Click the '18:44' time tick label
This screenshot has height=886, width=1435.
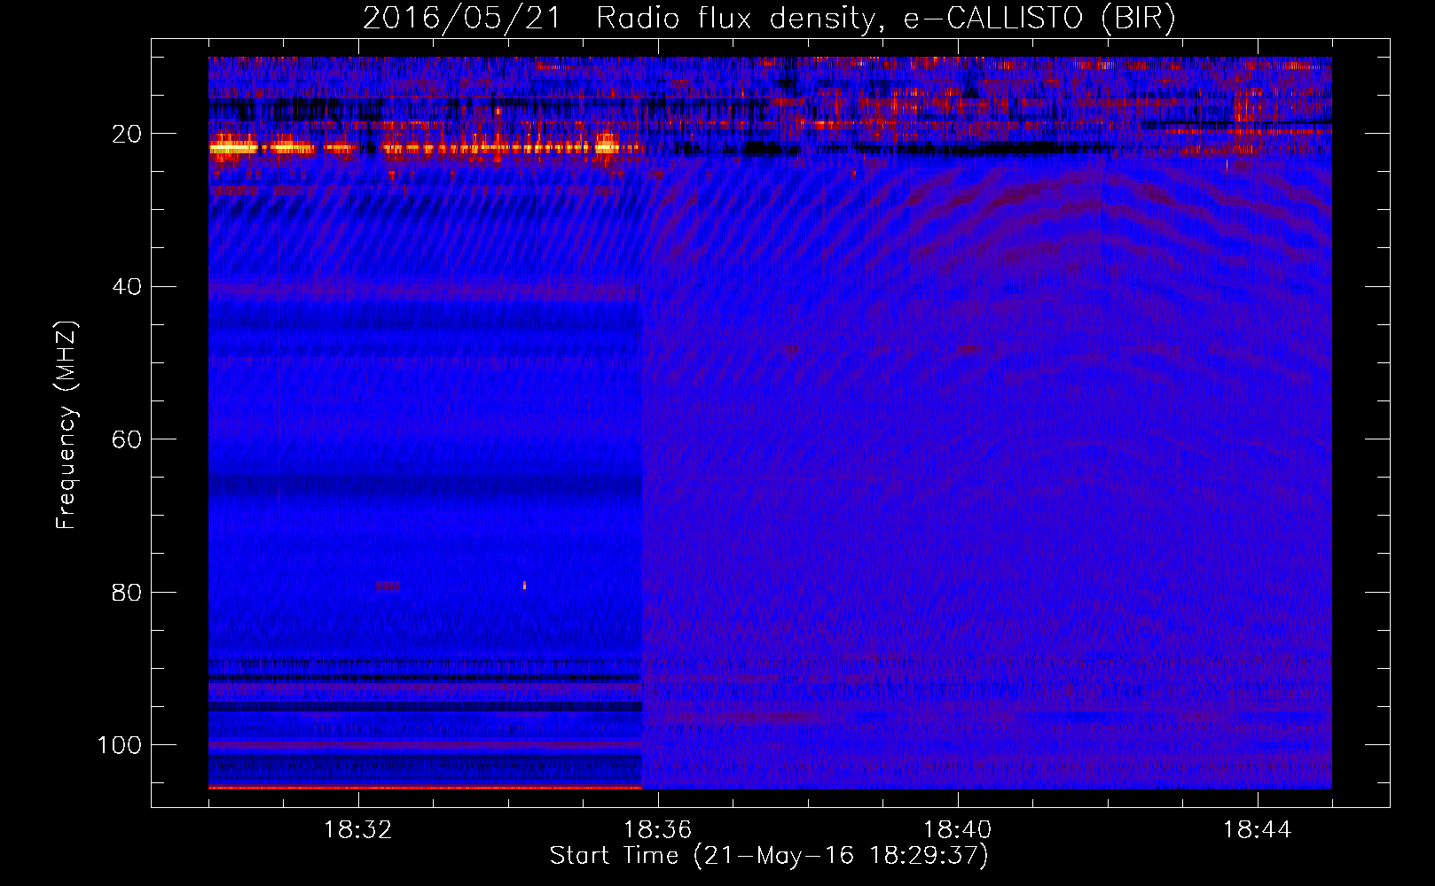click(x=1257, y=830)
